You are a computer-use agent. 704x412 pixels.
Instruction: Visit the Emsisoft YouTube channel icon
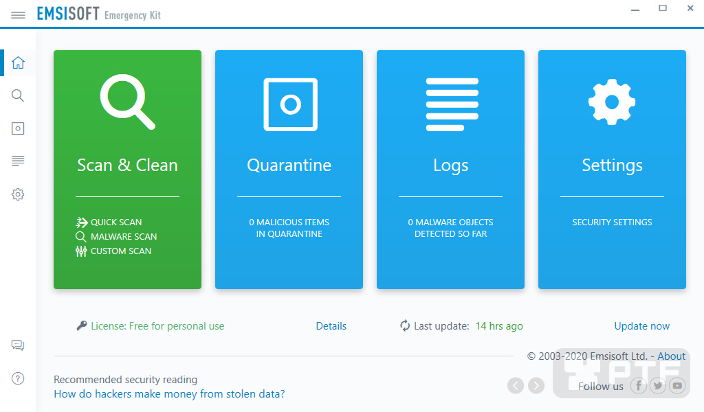(677, 385)
